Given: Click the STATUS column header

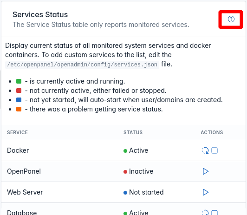Looking at the screenshot, I should pos(133,132).
